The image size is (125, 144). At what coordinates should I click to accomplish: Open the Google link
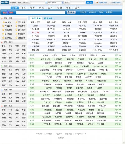tap(36, 26)
